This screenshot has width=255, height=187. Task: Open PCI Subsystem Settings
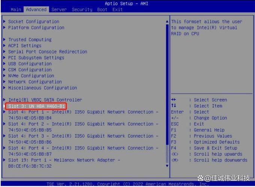[x=36, y=58]
